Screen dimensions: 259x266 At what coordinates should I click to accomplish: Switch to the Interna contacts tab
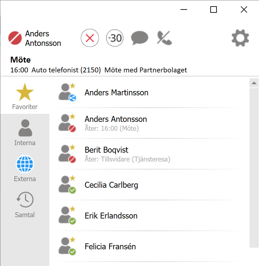[25, 133]
